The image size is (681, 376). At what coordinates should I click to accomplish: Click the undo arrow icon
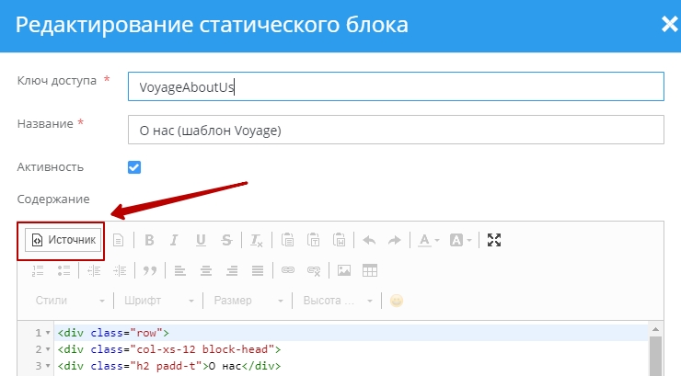click(x=369, y=240)
